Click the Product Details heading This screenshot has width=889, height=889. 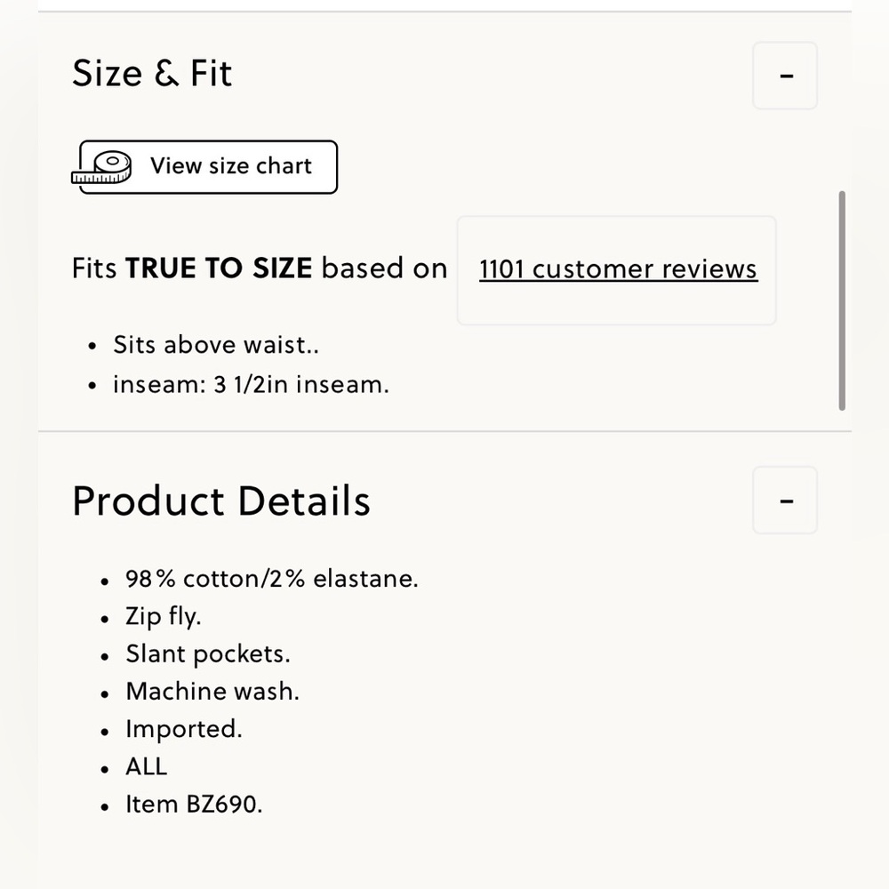221,501
